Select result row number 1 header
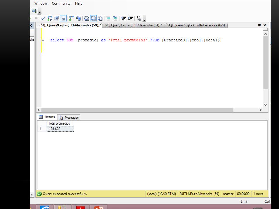 tap(42, 129)
